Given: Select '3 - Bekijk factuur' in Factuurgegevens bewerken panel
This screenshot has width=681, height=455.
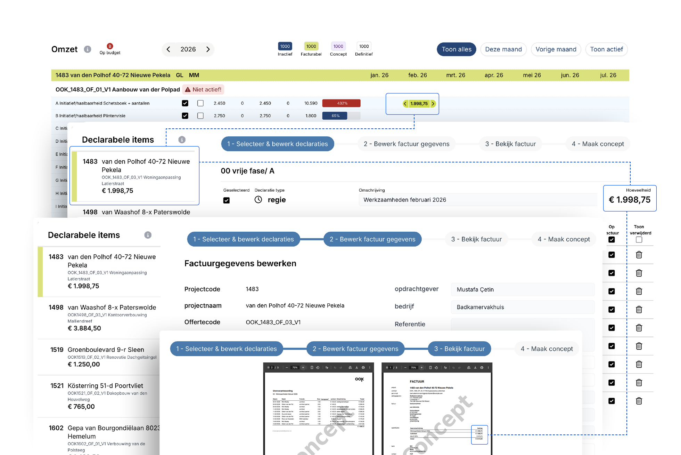Looking at the screenshot, I should [476, 239].
